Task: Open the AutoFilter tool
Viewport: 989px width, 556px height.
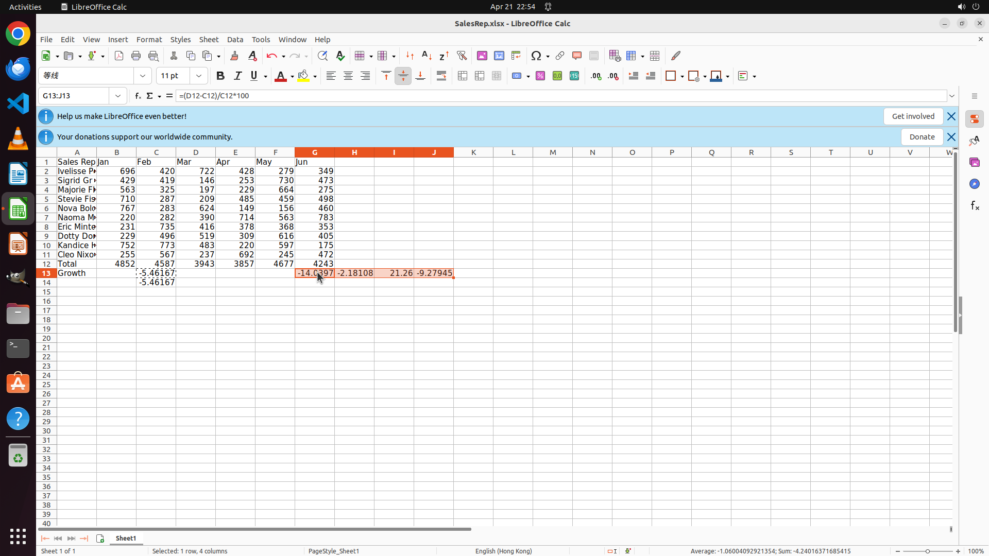Action: 462,56
